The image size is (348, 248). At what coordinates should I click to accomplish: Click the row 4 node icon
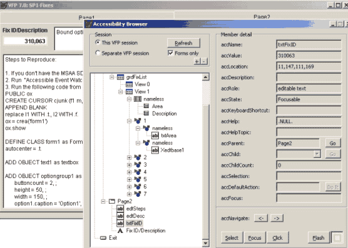pos(138,172)
